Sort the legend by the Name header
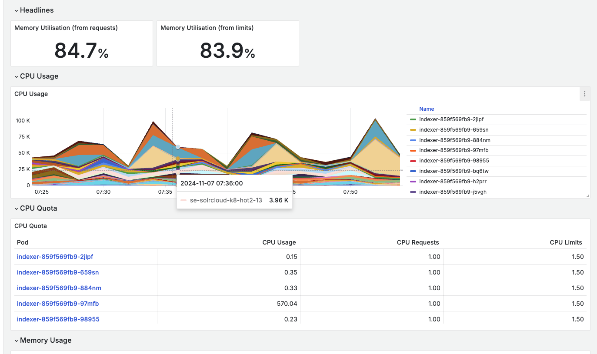Image resolution: width=597 pixels, height=354 pixels. [x=427, y=109]
